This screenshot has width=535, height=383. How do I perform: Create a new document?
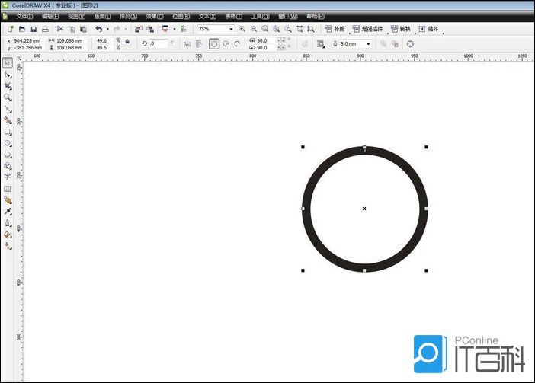11,29
